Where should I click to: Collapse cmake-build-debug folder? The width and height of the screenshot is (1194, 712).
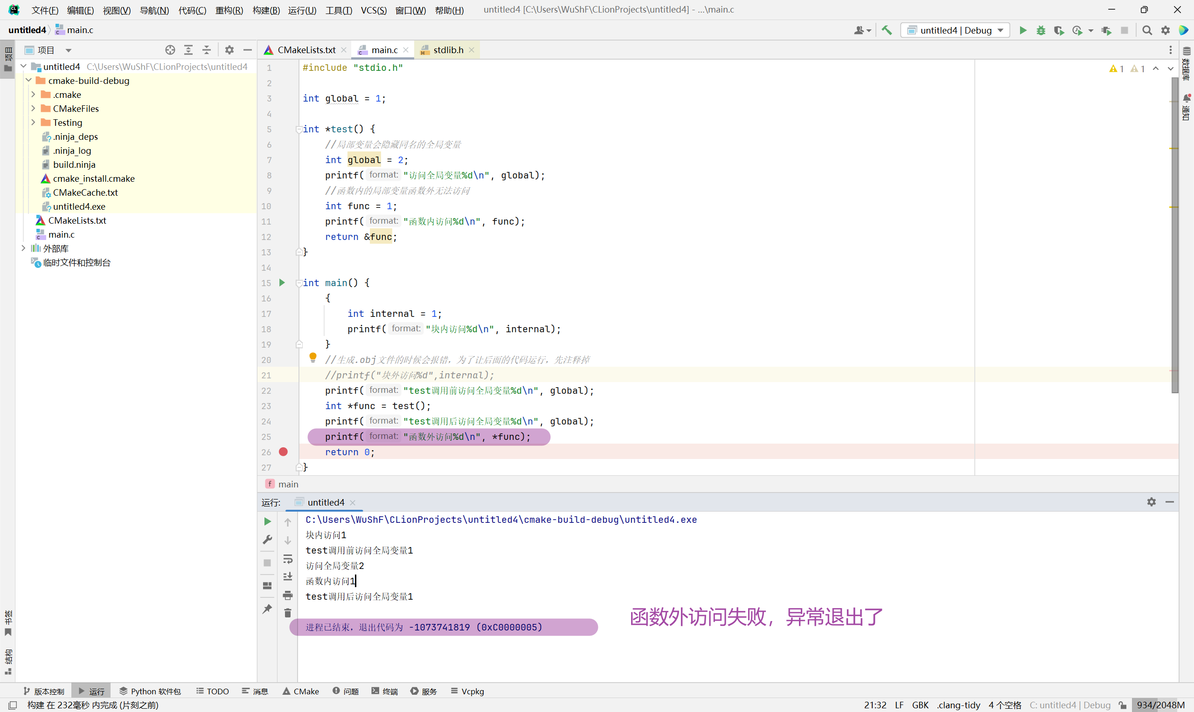click(x=28, y=80)
